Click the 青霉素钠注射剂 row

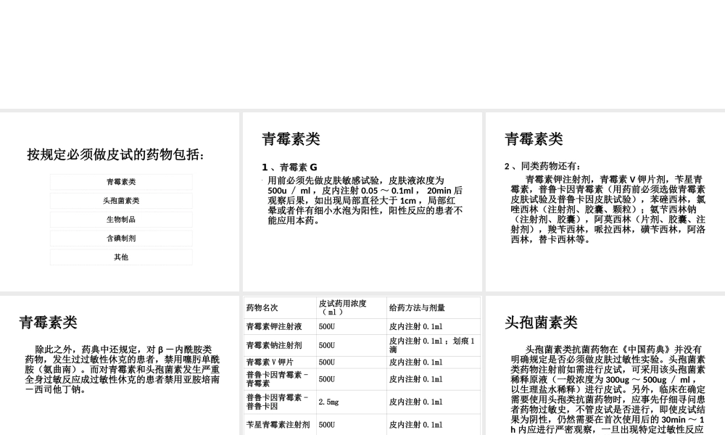[275, 345]
